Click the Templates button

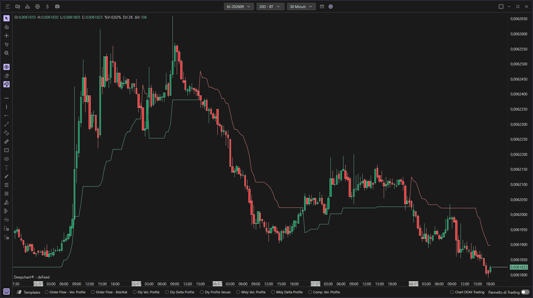(29, 292)
